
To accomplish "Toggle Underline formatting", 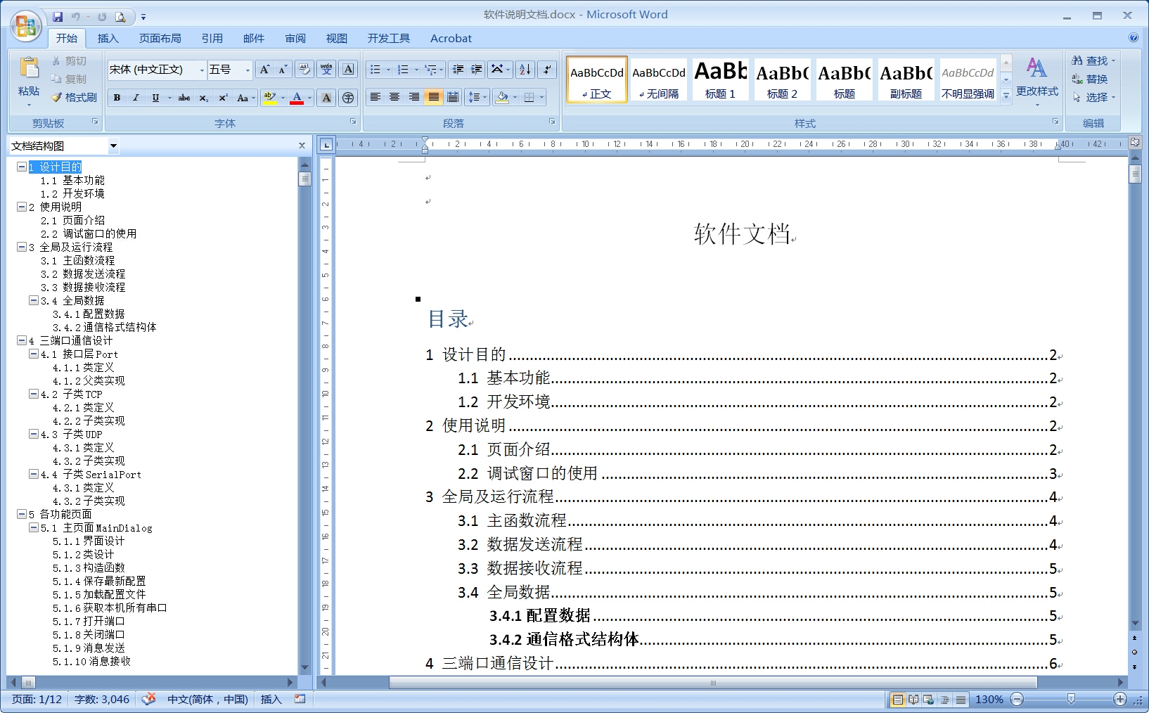I will 155,98.
